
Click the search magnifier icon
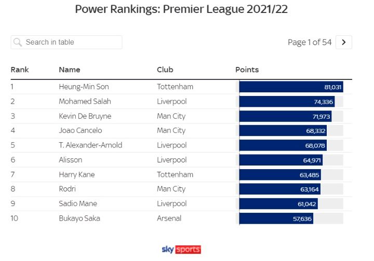click(18, 42)
